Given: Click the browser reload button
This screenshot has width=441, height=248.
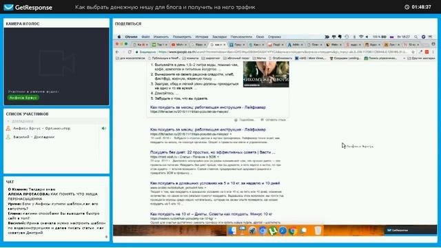Looking at the screenshot, I should (130, 52).
